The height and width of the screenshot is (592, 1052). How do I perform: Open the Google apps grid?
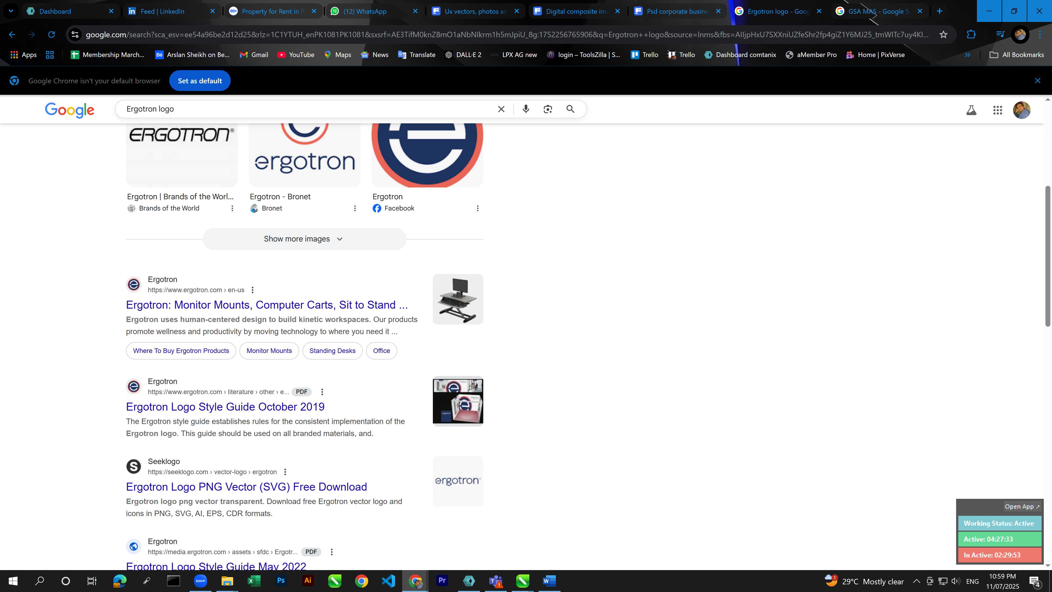[998, 110]
